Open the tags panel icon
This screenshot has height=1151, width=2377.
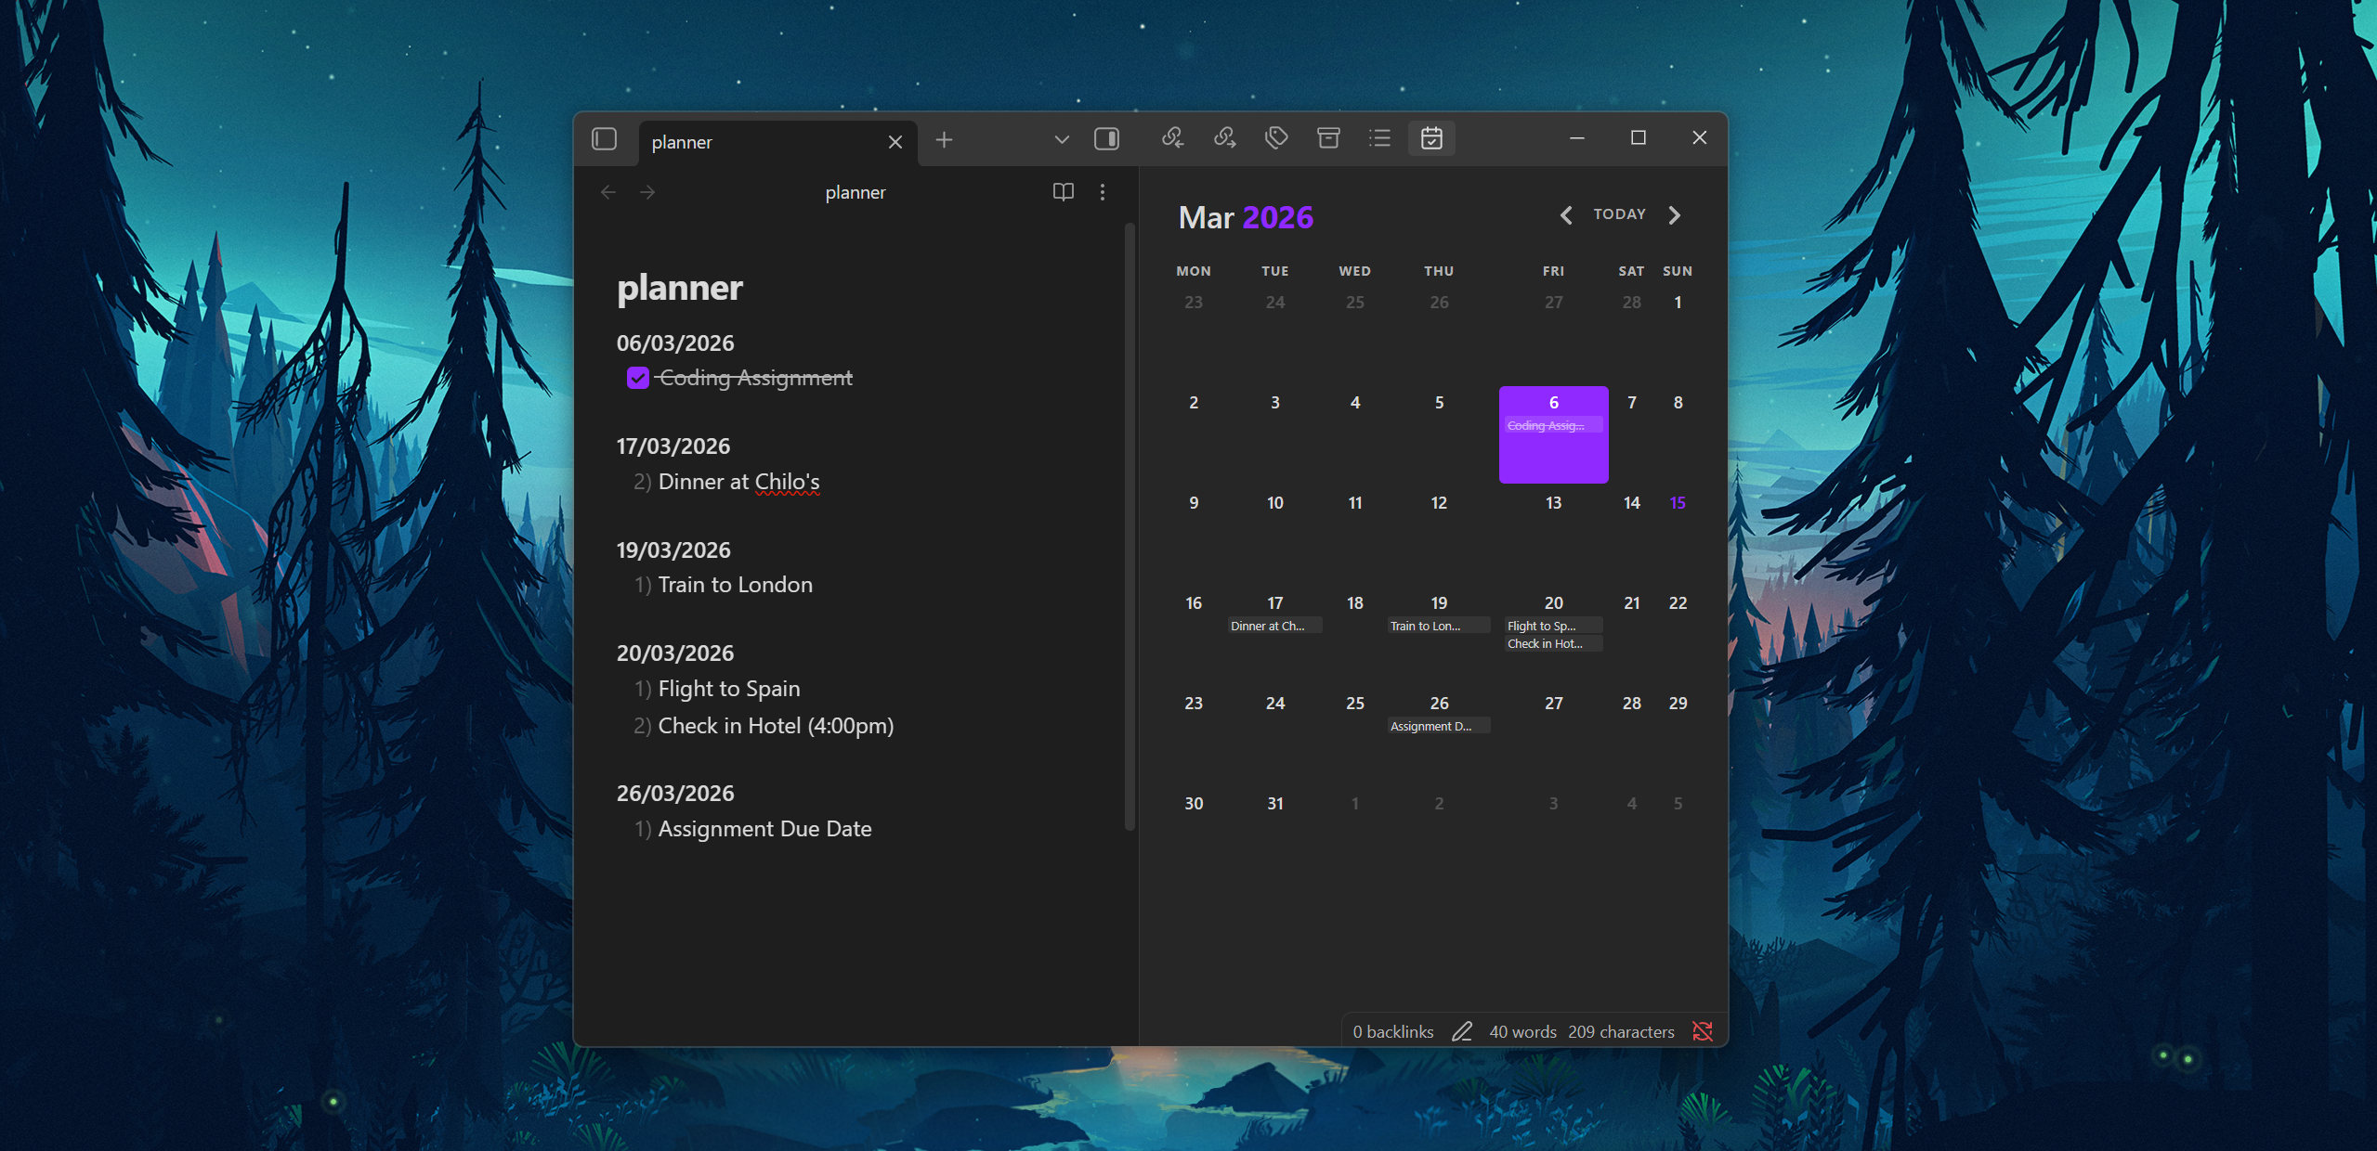click(x=1276, y=138)
